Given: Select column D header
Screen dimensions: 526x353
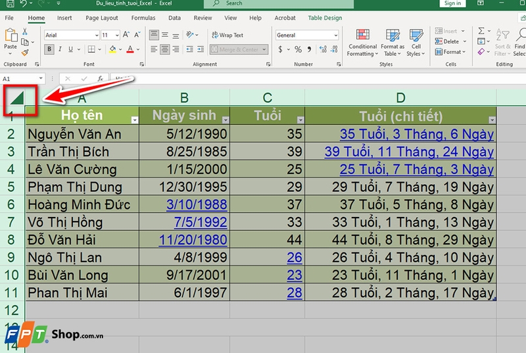Looking at the screenshot, I should pyautogui.click(x=400, y=98).
